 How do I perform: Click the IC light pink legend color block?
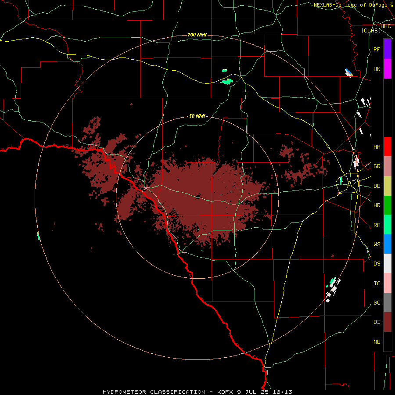(388, 283)
